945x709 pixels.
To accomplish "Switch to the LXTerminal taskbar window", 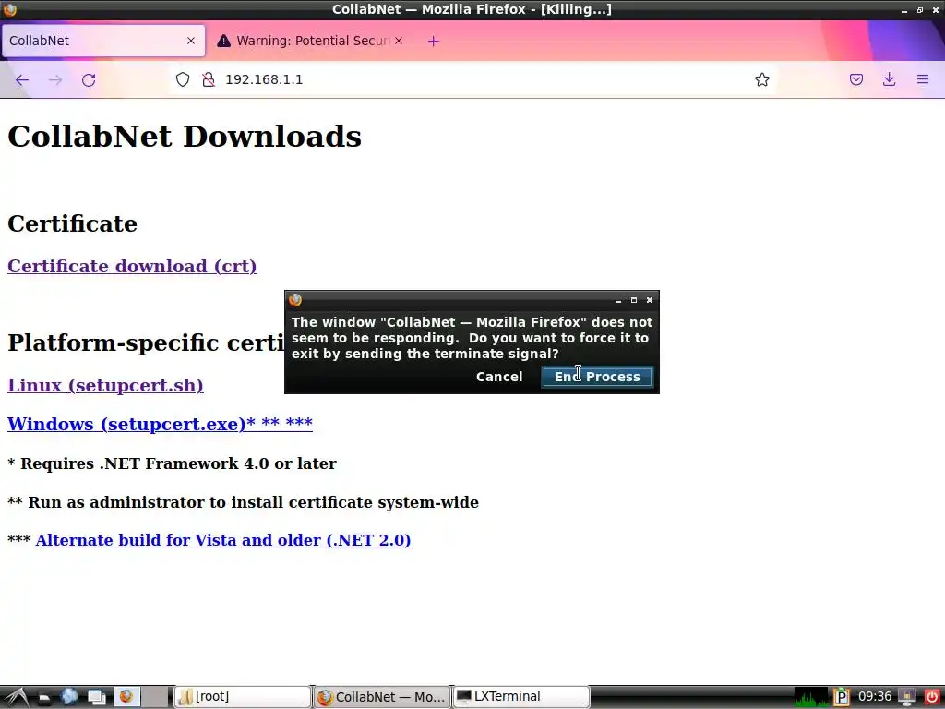I will point(520,697).
